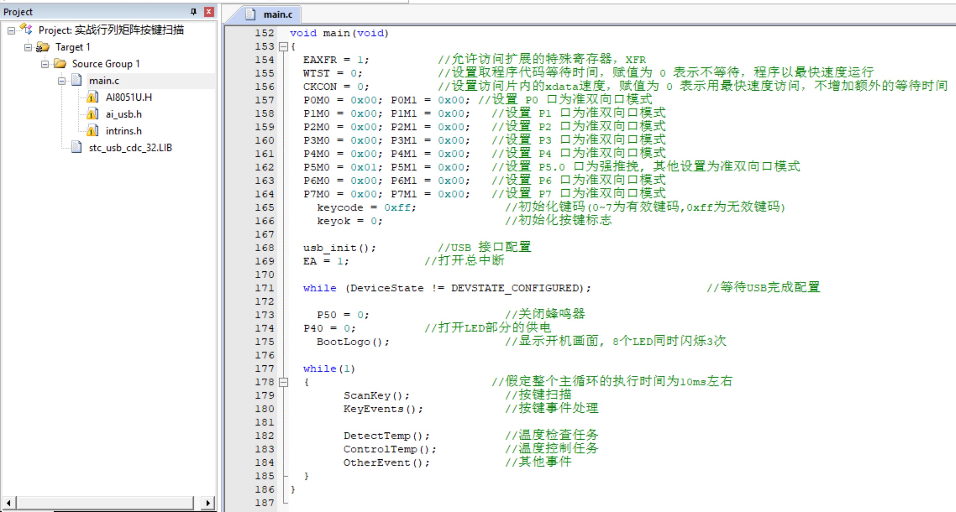Viewport: 956px width, 512px height.
Task: Collapse code fold at line 178
Action: [284, 382]
